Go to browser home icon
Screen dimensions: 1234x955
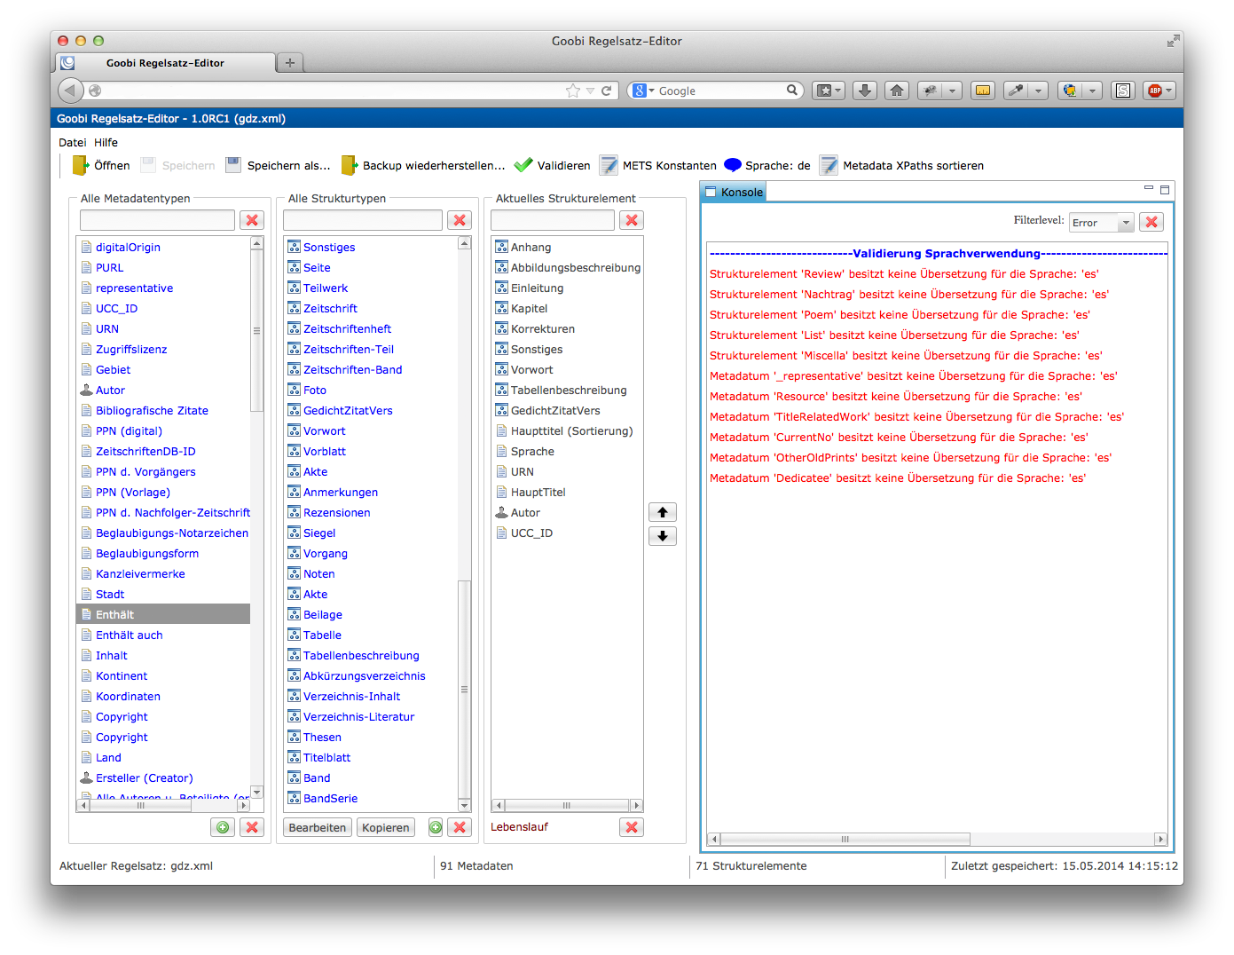click(x=897, y=91)
